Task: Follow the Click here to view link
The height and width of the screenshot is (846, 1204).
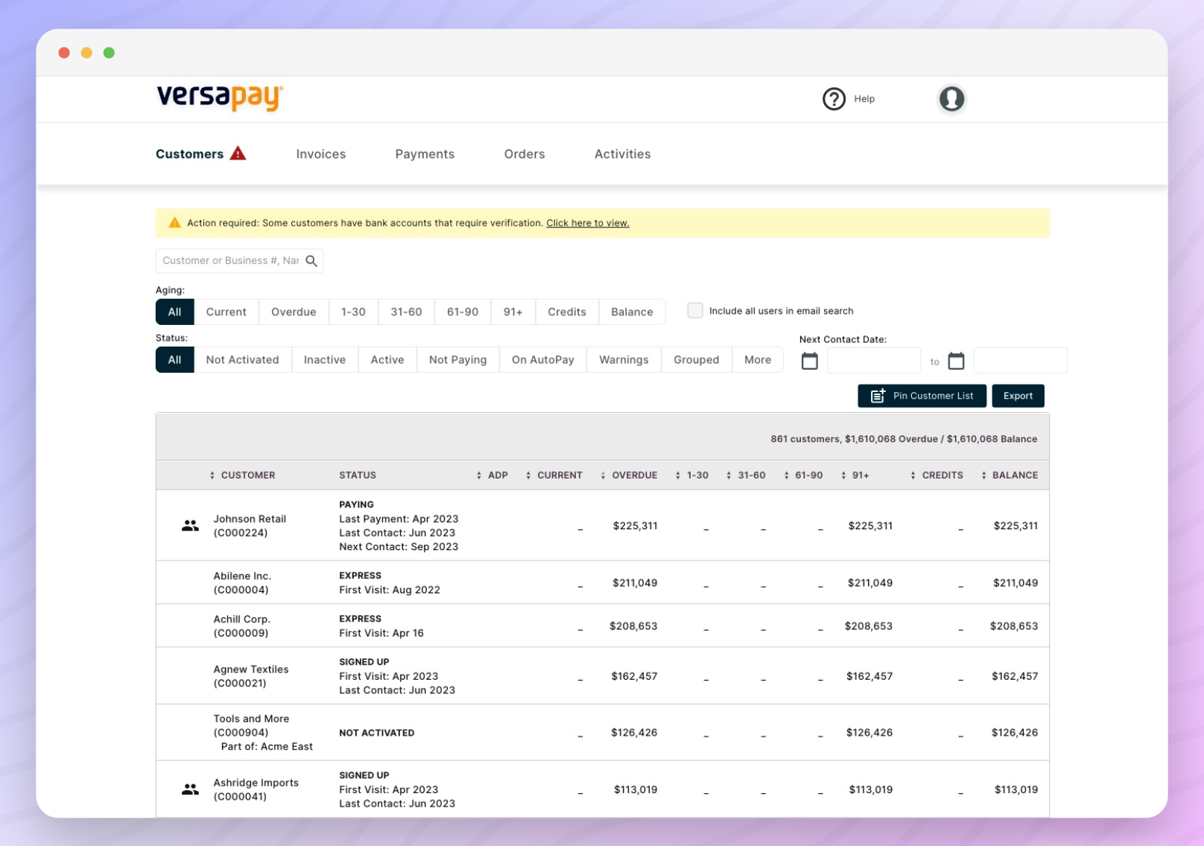Action: pos(588,223)
